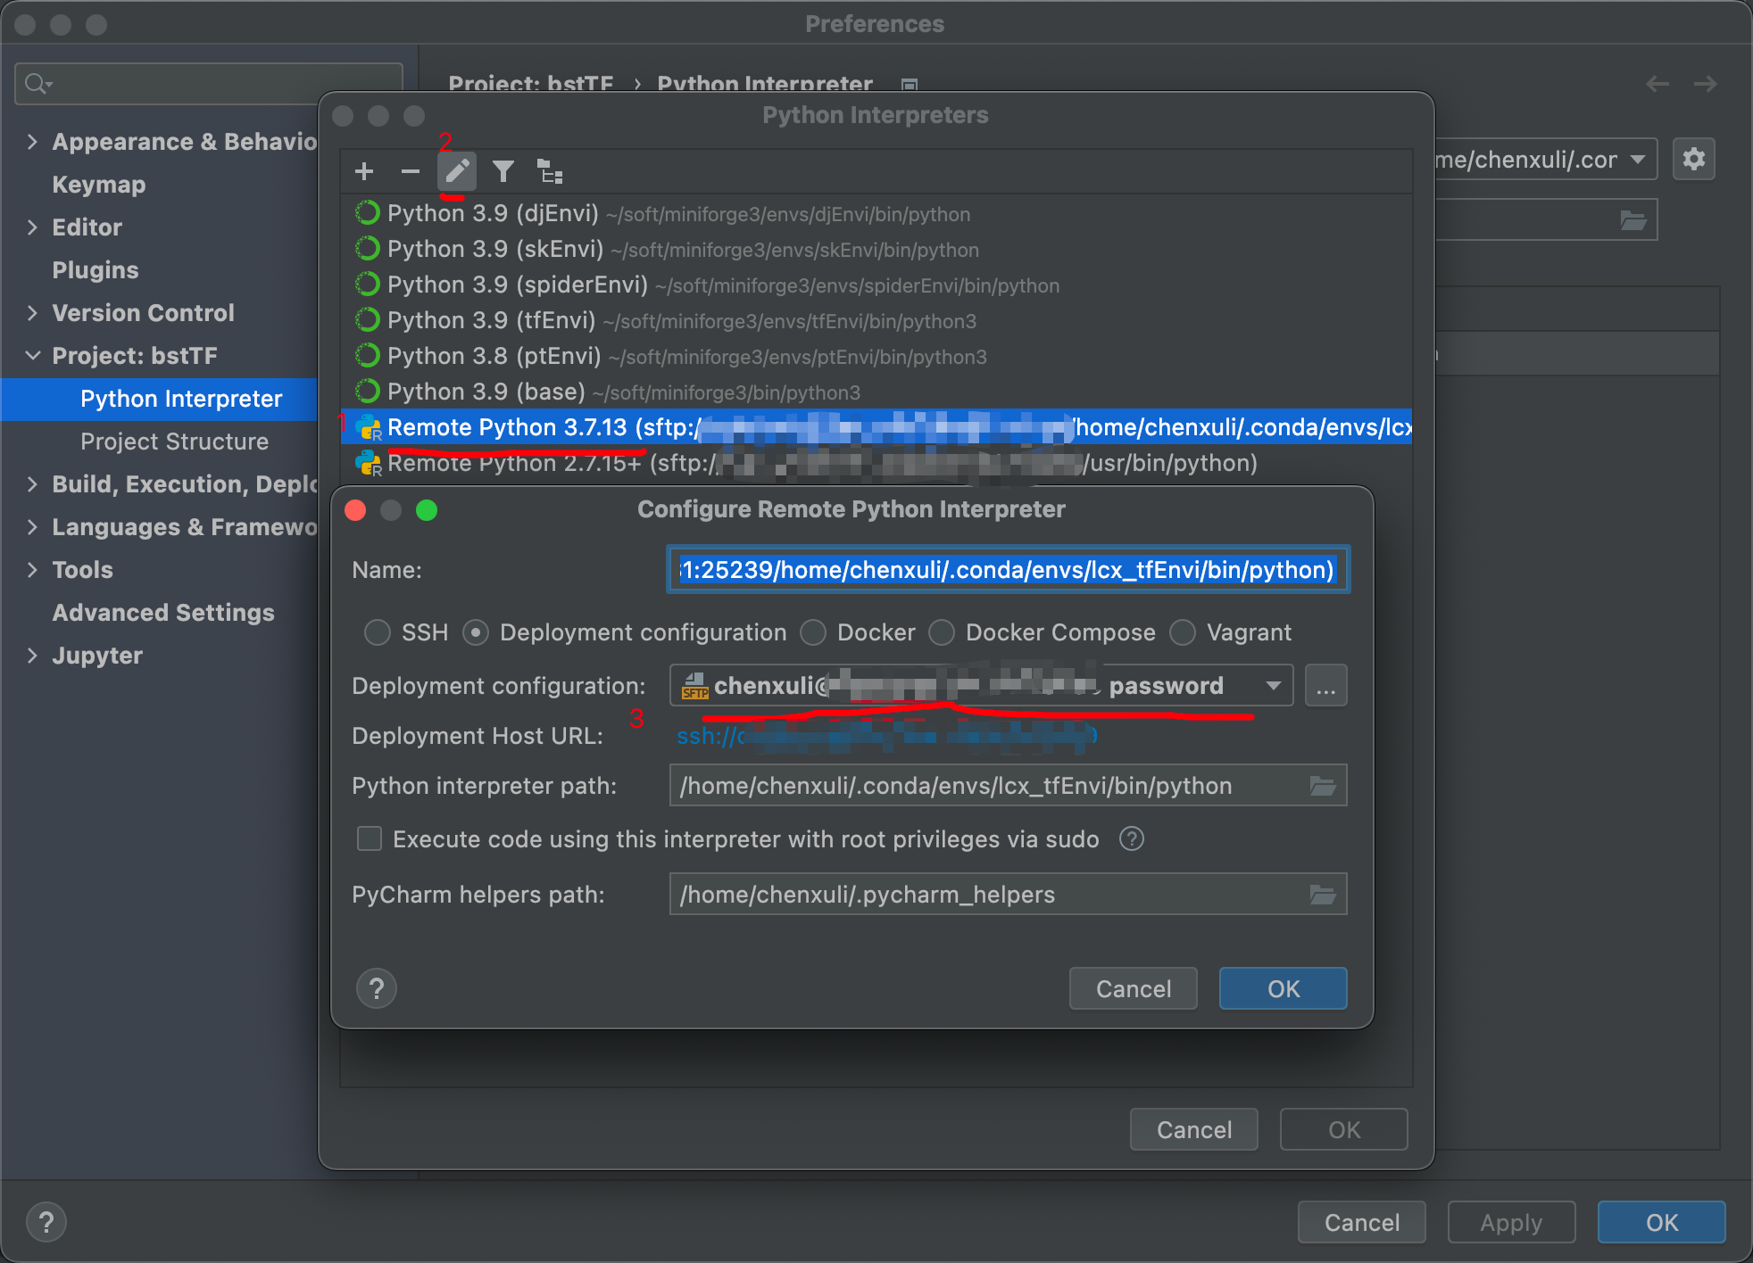Browse for Python interpreter path folder
Image resolution: width=1753 pixels, height=1263 pixels.
[x=1323, y=786]
